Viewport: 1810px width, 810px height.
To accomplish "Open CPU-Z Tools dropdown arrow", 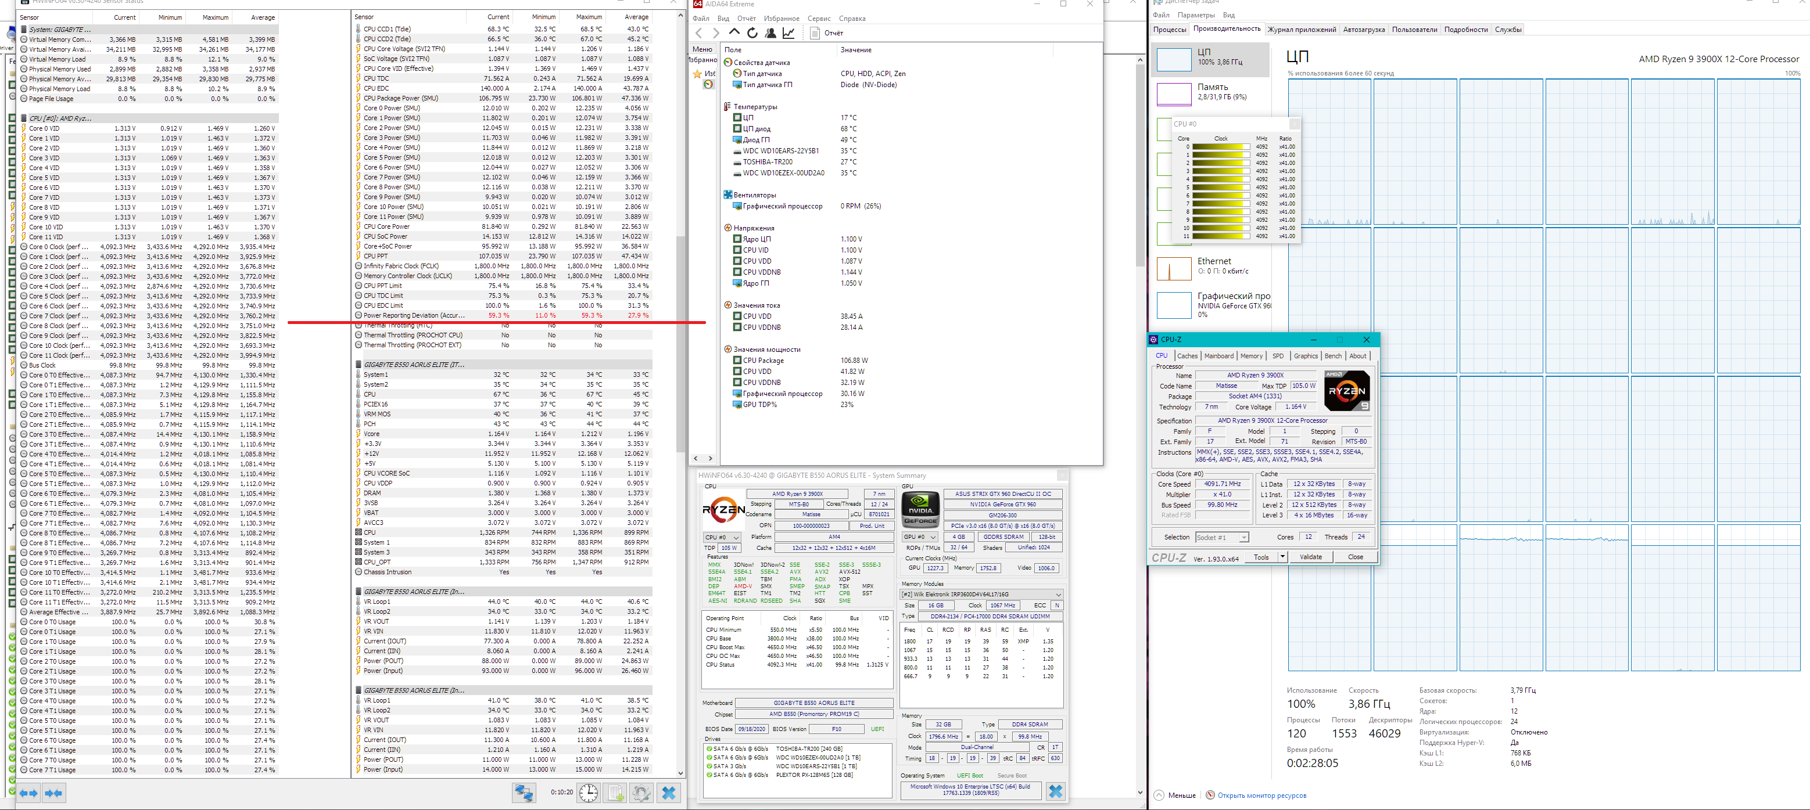I will click(1282, 557).
